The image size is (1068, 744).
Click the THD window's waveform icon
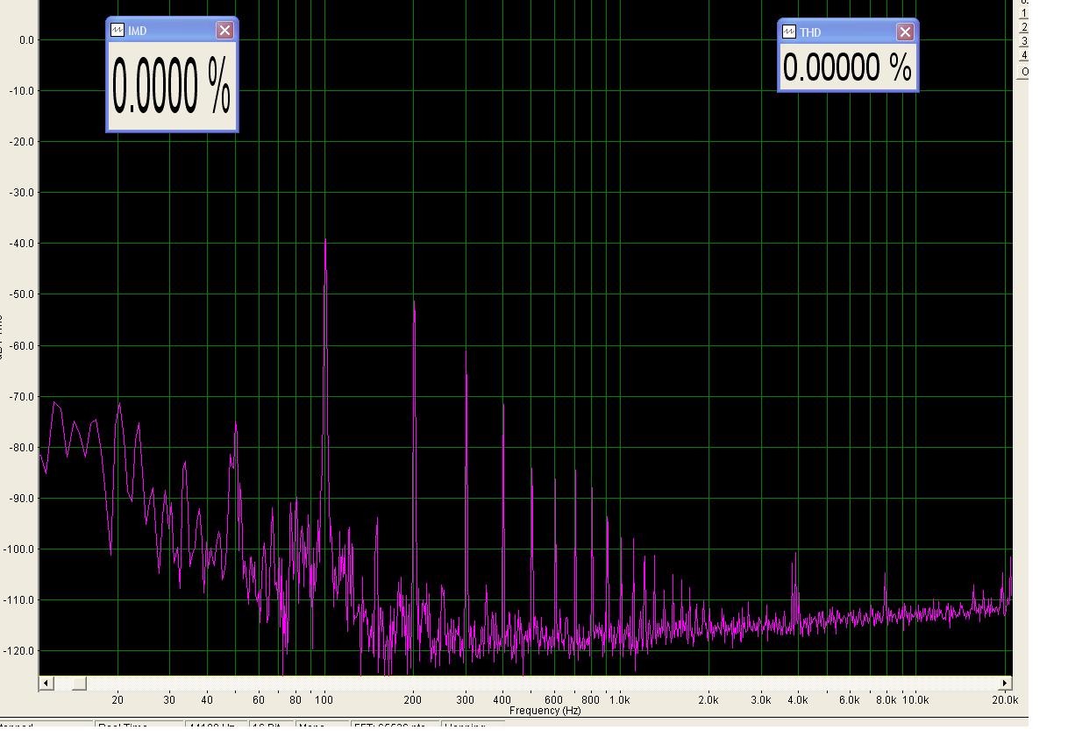point(789,32)
